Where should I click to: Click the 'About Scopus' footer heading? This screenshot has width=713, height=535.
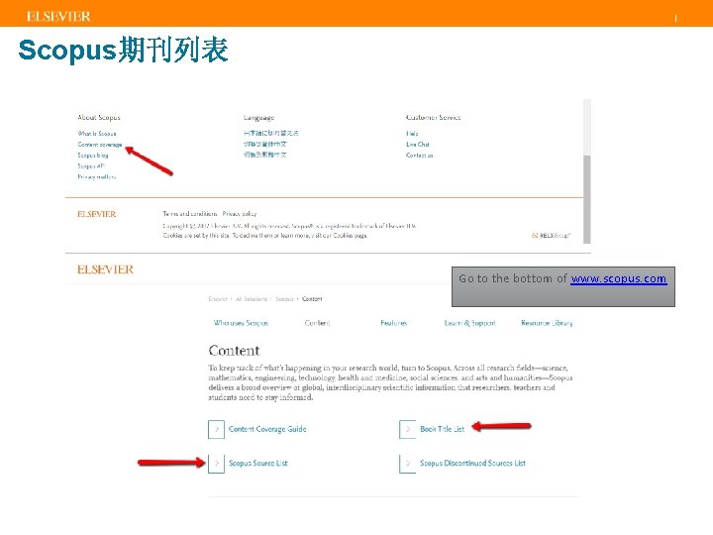(x=99, y=117)
